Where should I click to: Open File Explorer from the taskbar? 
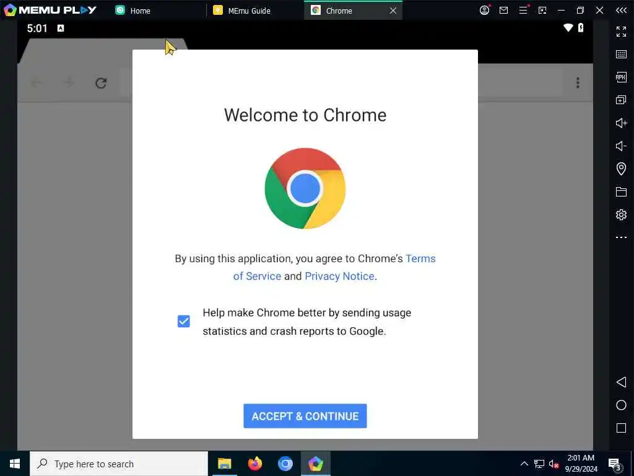click(x=224, y=464)
